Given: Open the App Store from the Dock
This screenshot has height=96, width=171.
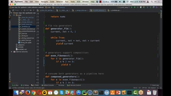Looking at the screenshot, I should [79, 93].
